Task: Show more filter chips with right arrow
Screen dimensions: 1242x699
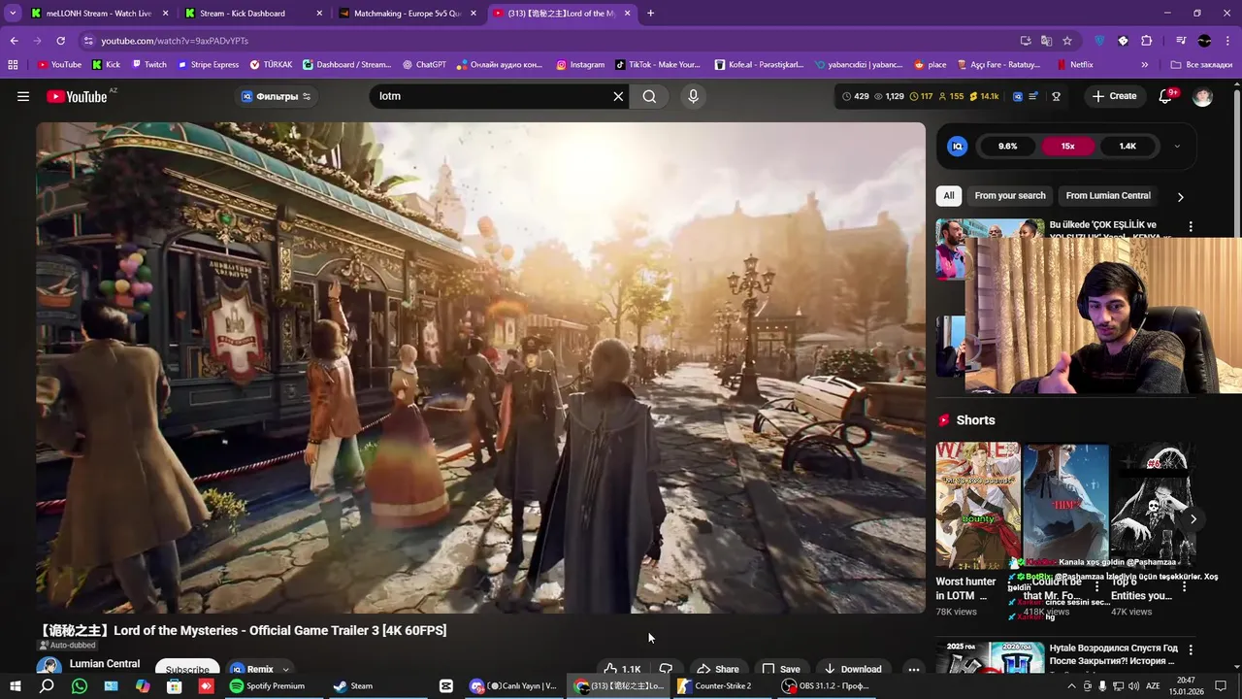Action: point(1180,196)
